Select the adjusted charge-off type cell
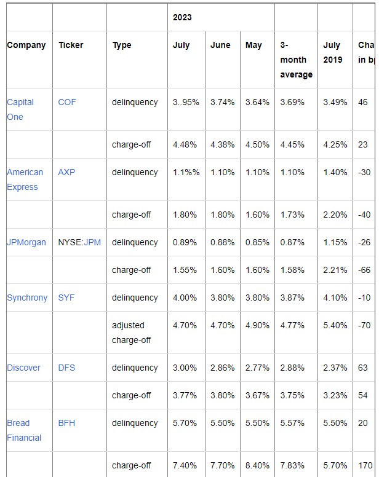The image size is (379, 477). pyautogui.click(x=131, y=333)
